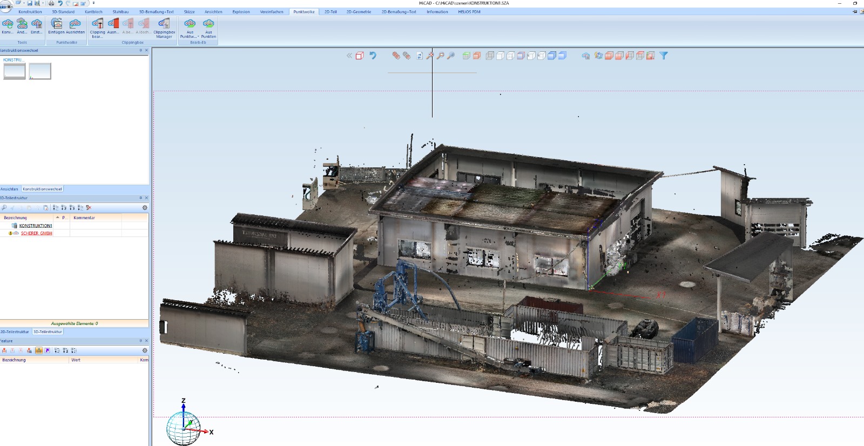Viewport: 864px width, 446px height.
Task: Click the print icon in quick access toolbar
Action: (x=51, y=3)
